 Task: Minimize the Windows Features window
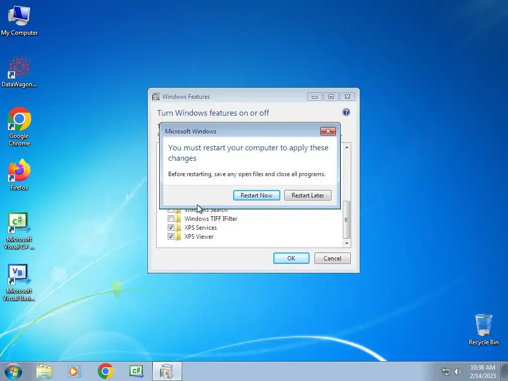(315, 97)
